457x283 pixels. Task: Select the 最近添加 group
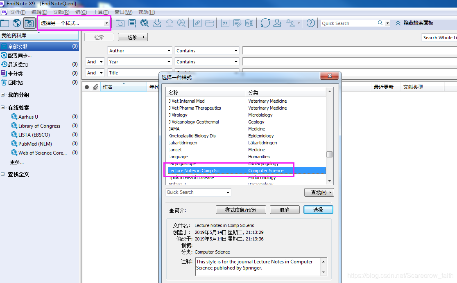tap(39, 64)
